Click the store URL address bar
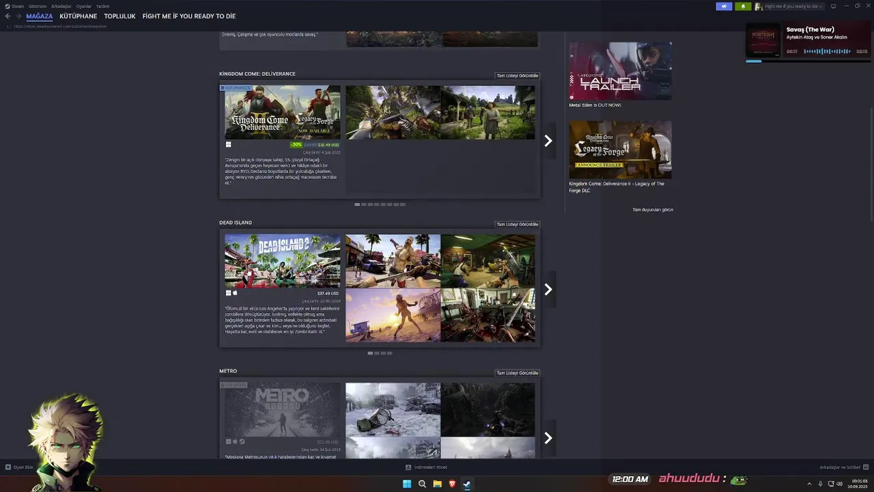Viewport: 874px width, 492px height. coord(61,27)
